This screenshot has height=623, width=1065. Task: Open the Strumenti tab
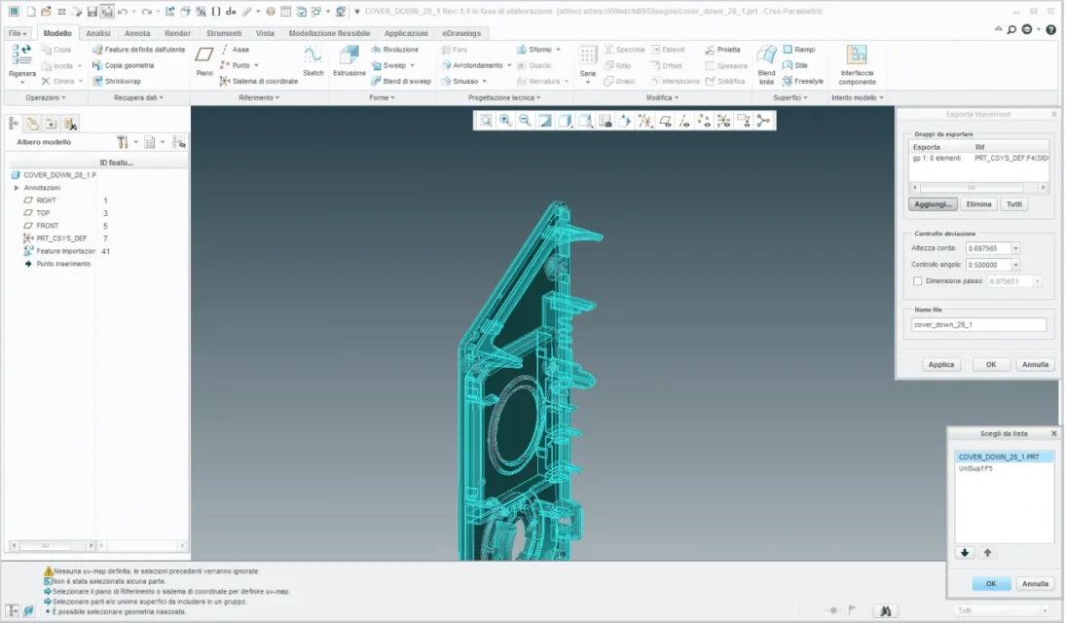(x=224, y=33)
